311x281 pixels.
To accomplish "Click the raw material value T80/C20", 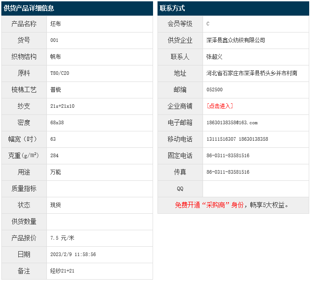I will pyautogui.click(x=60, y=73).
